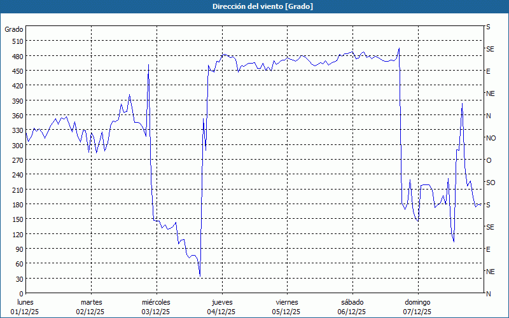Screen dimensions: 509x318
Task: Select the O compass label on the right axis
Action: (x=489, y=160)
